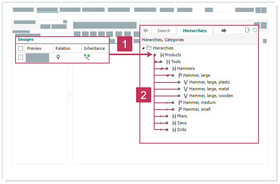Toggle the select-all checkbox in Images header
This screenshot has width=280, height=184.
(21, 48)
